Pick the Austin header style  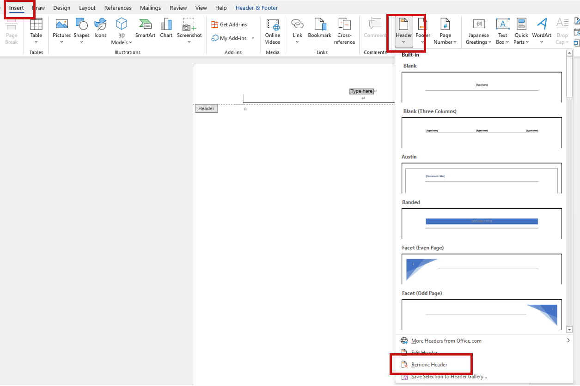pyautogui.click(x=482, y=178)
